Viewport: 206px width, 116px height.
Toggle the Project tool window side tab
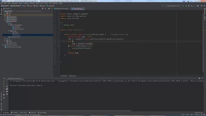(1, 12)
